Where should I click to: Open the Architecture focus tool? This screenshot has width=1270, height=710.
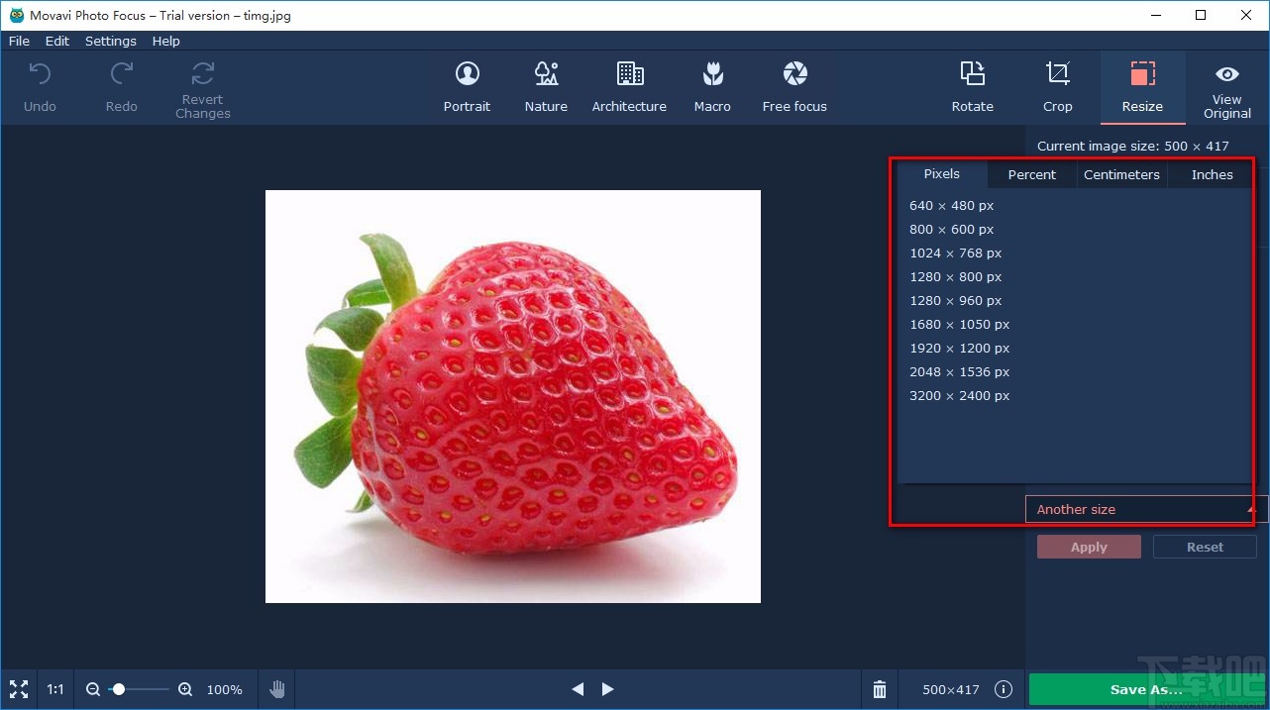point(629,74)
